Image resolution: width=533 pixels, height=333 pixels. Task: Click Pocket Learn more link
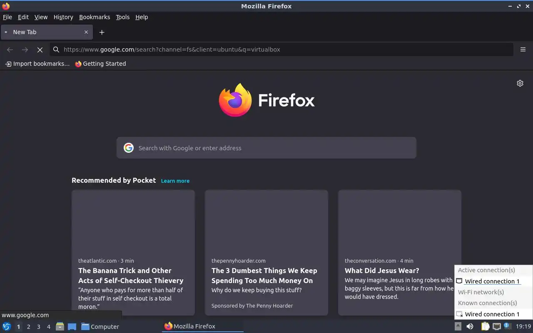175,181
